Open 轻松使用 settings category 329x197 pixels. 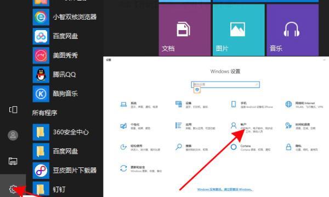pos(140,147)
